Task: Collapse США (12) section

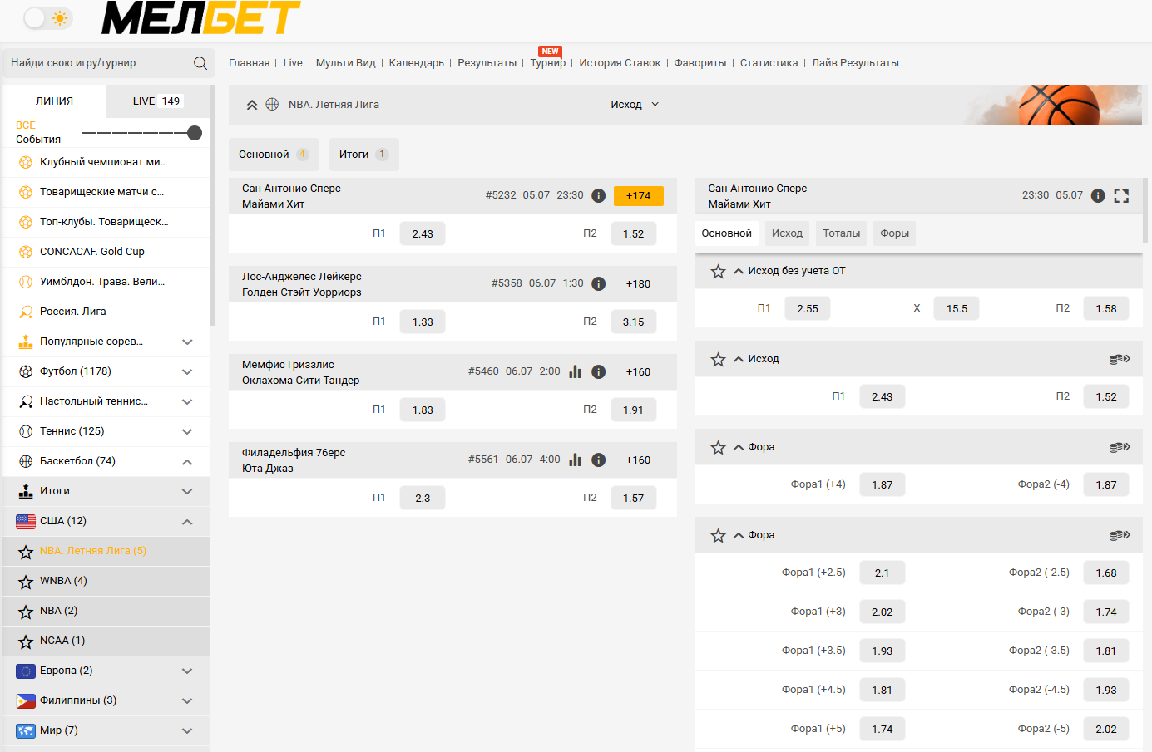Action: pyautogui.click(x=187, y=521)
